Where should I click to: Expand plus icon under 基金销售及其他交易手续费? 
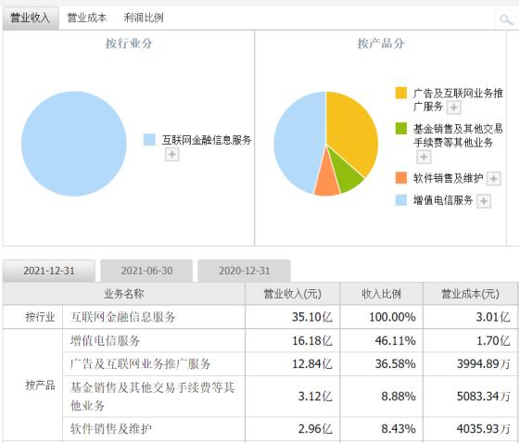424,157
